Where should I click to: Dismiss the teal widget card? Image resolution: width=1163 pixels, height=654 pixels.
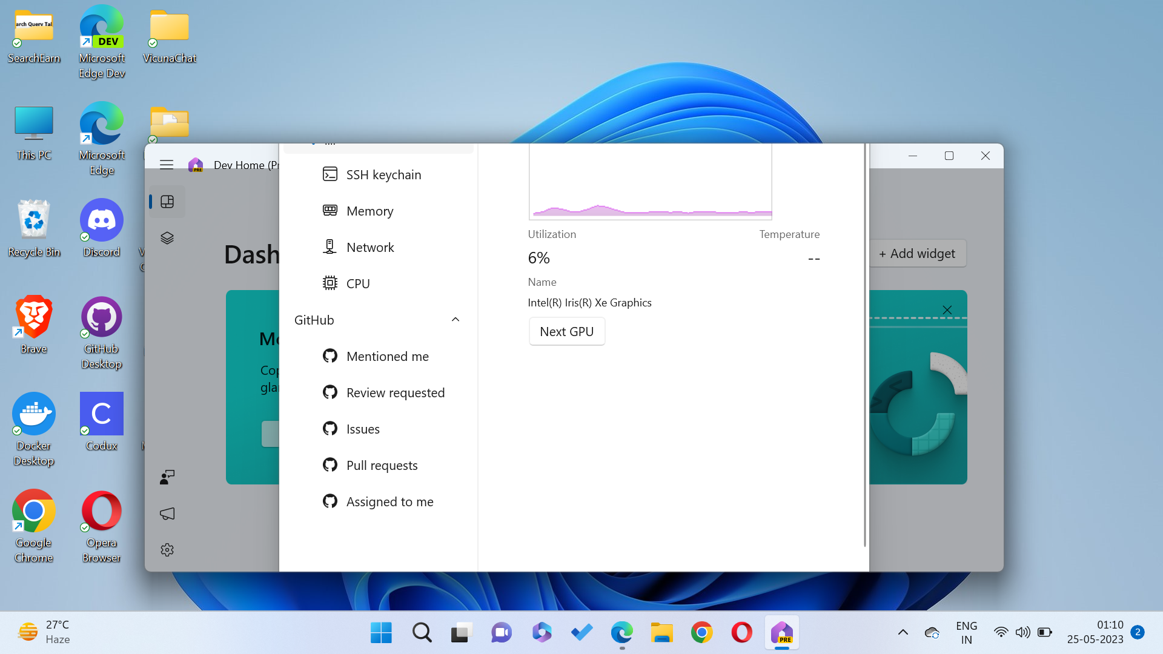[x=947, y=309]
